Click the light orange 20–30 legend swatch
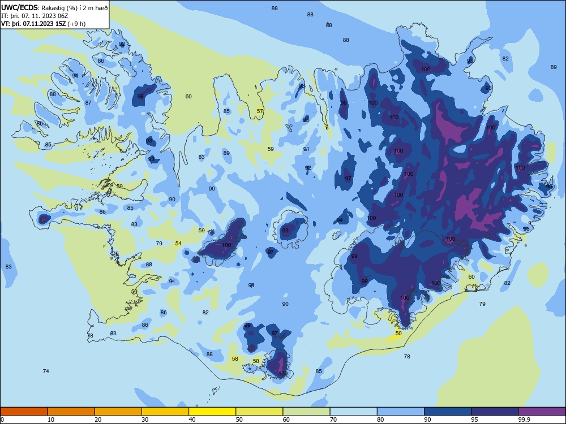Screen dimensions: 566x424 pos(118,412)
